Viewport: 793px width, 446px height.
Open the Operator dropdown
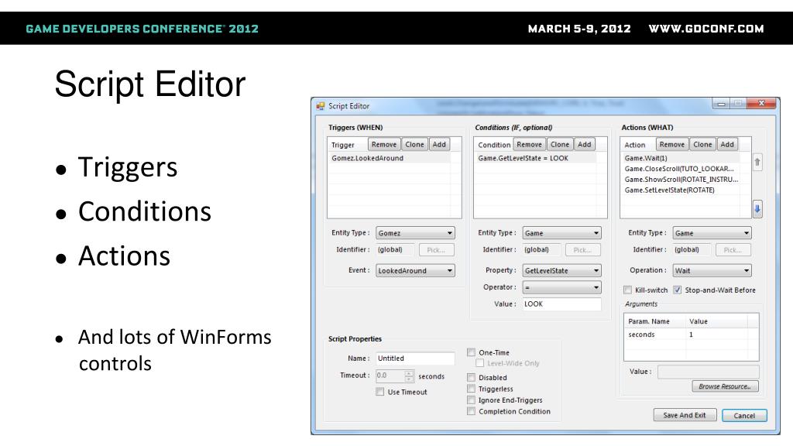click(x=561, y=287)
